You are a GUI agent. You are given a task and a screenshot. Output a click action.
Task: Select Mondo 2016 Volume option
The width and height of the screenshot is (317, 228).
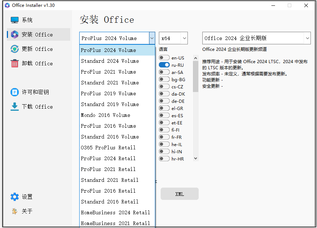[117, 115]
